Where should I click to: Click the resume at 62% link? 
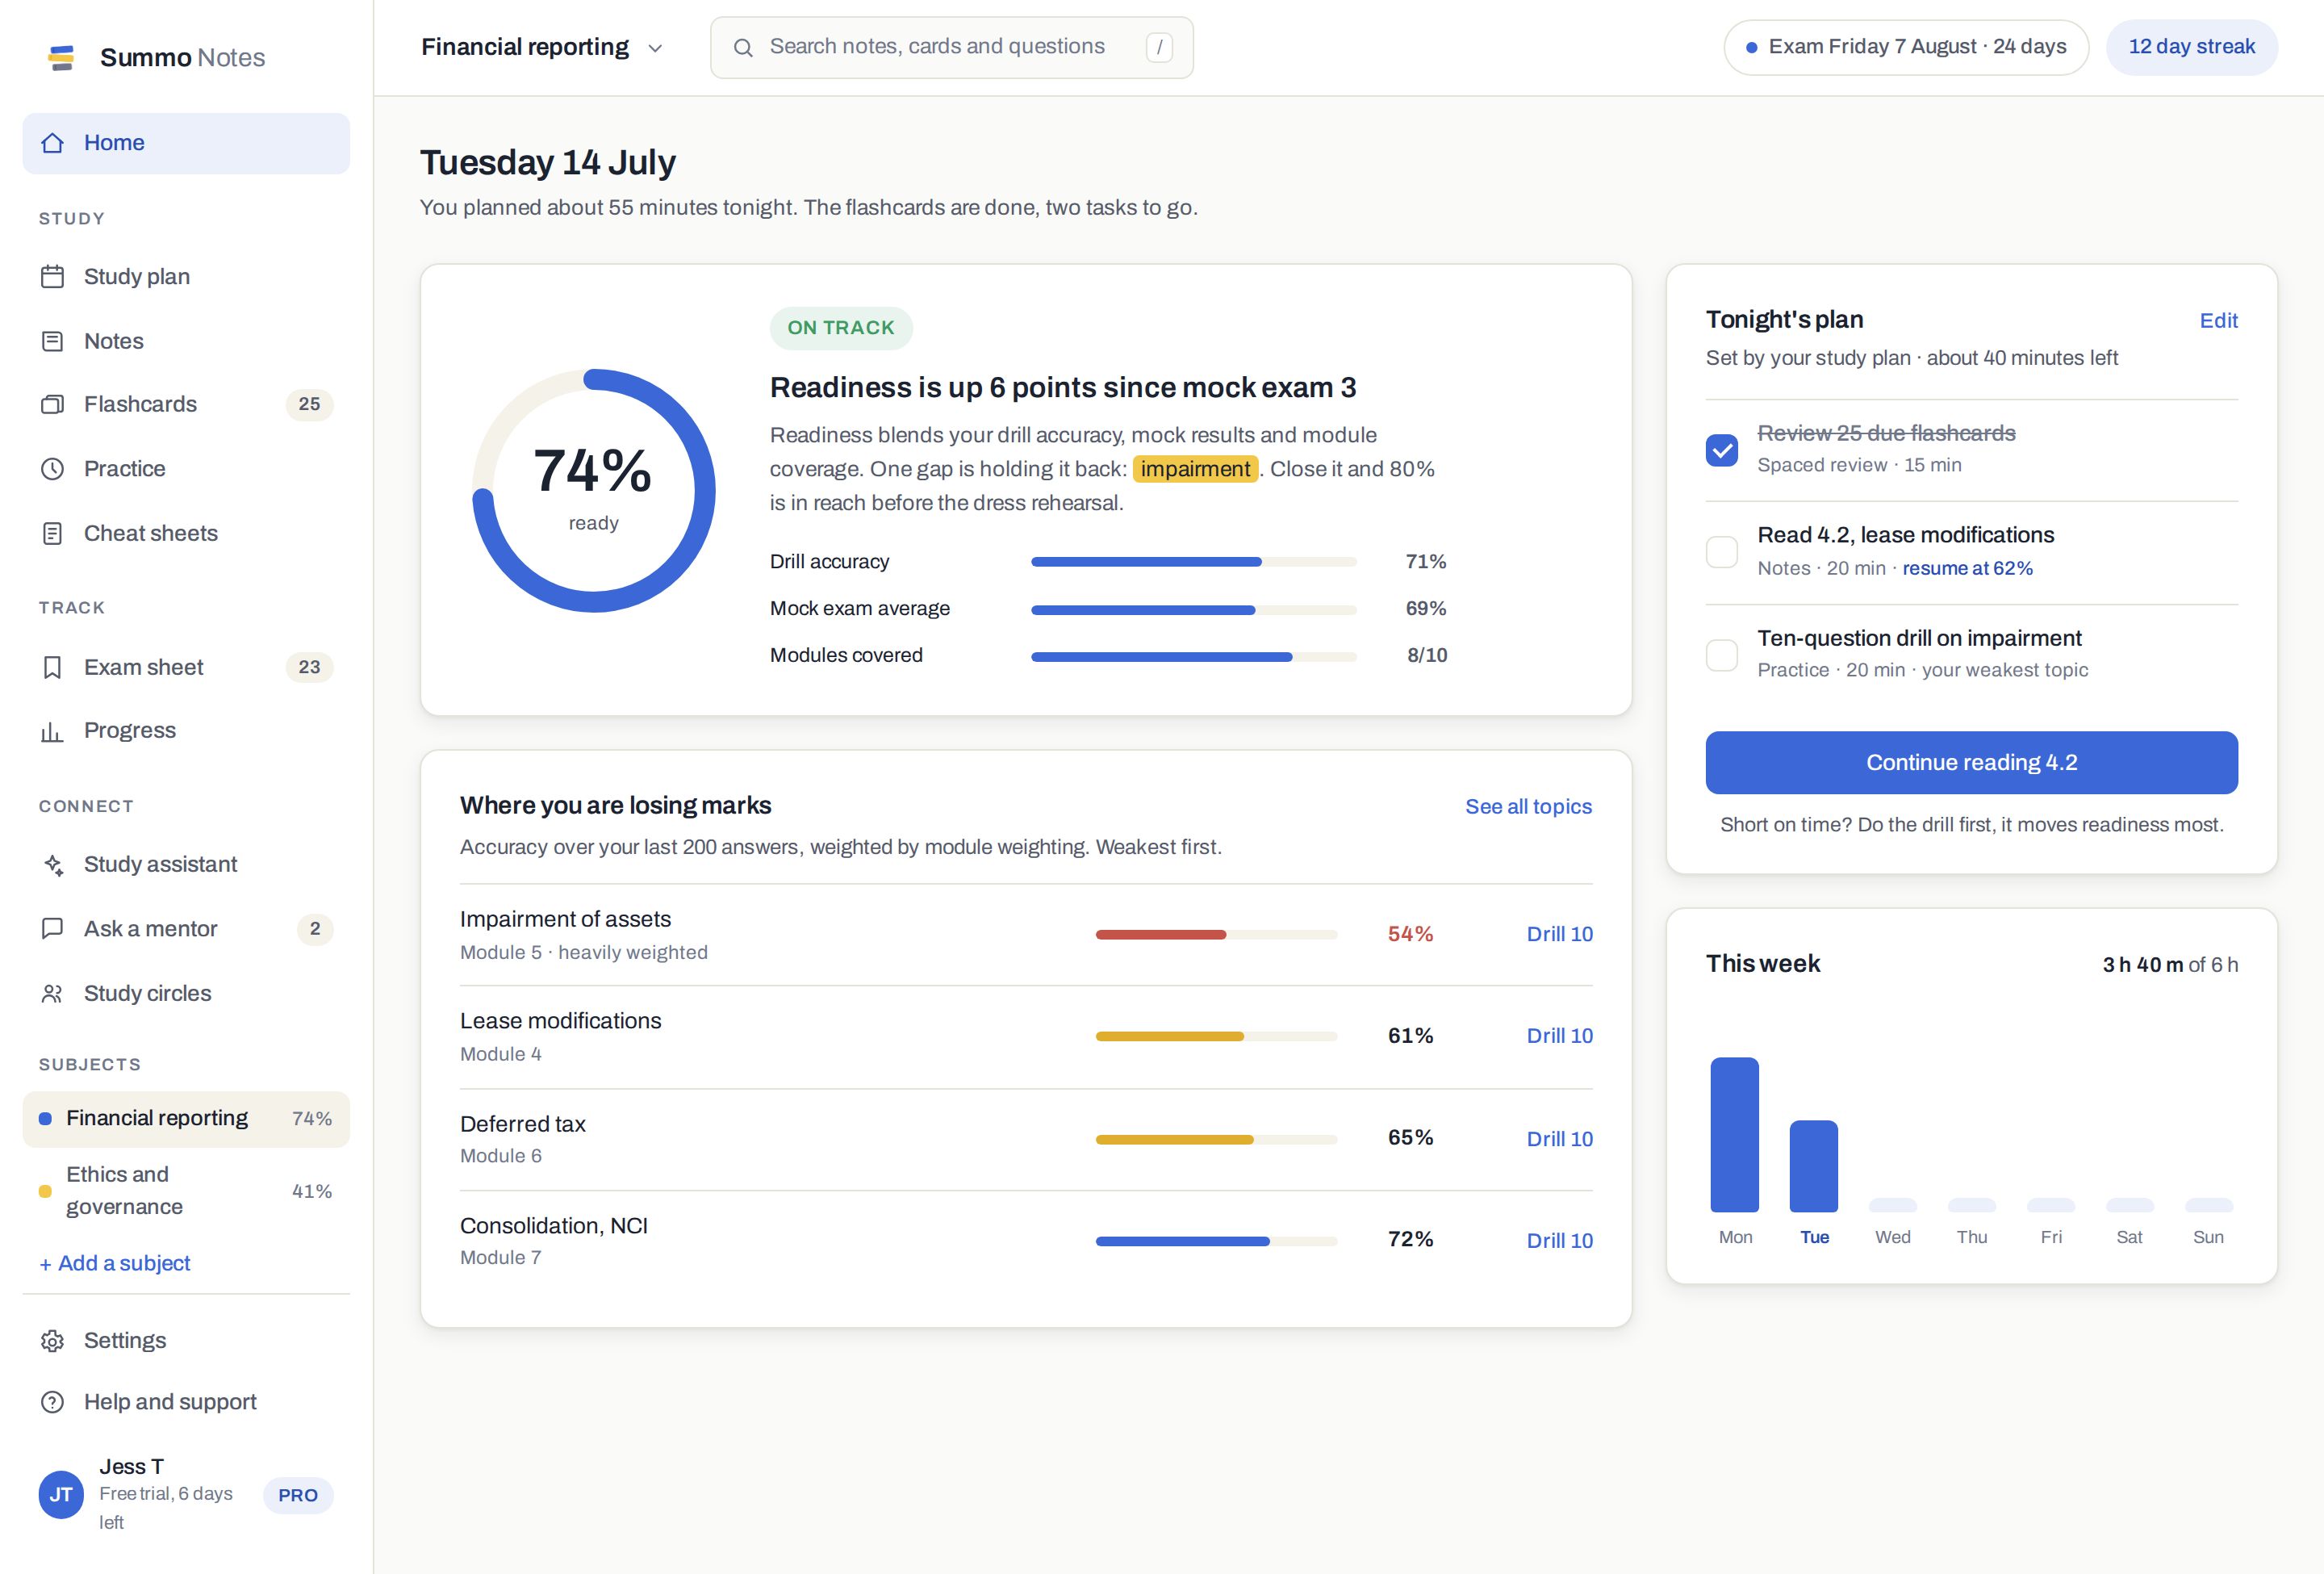[x=1967, y=568]
